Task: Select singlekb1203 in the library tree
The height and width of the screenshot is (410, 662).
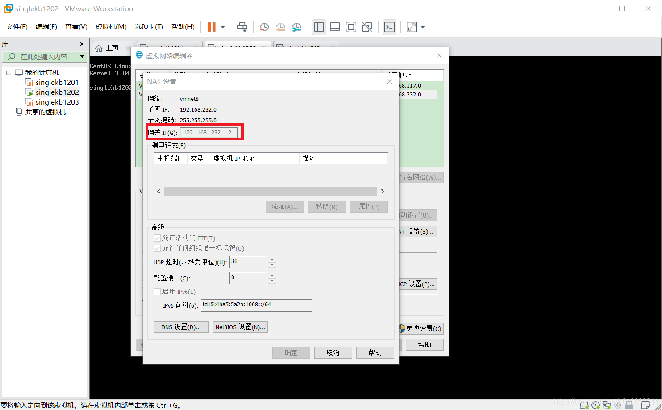Action: point(57,102)
